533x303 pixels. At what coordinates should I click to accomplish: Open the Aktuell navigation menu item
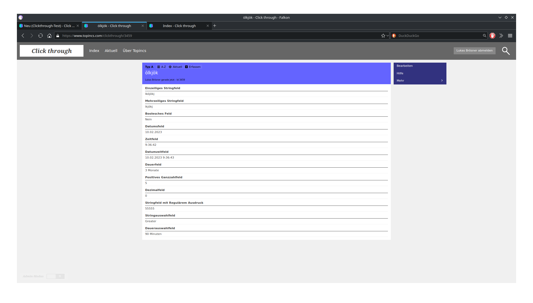tap(111, 51)
